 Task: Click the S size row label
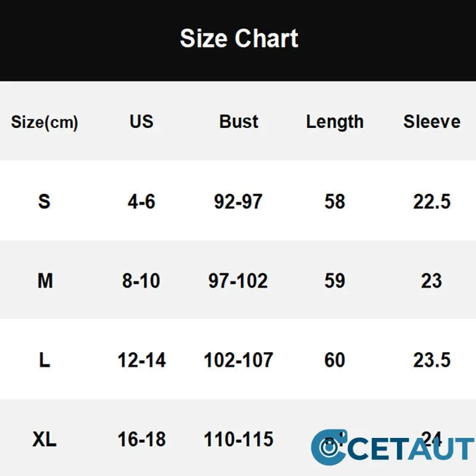click(x=44, y=201)
